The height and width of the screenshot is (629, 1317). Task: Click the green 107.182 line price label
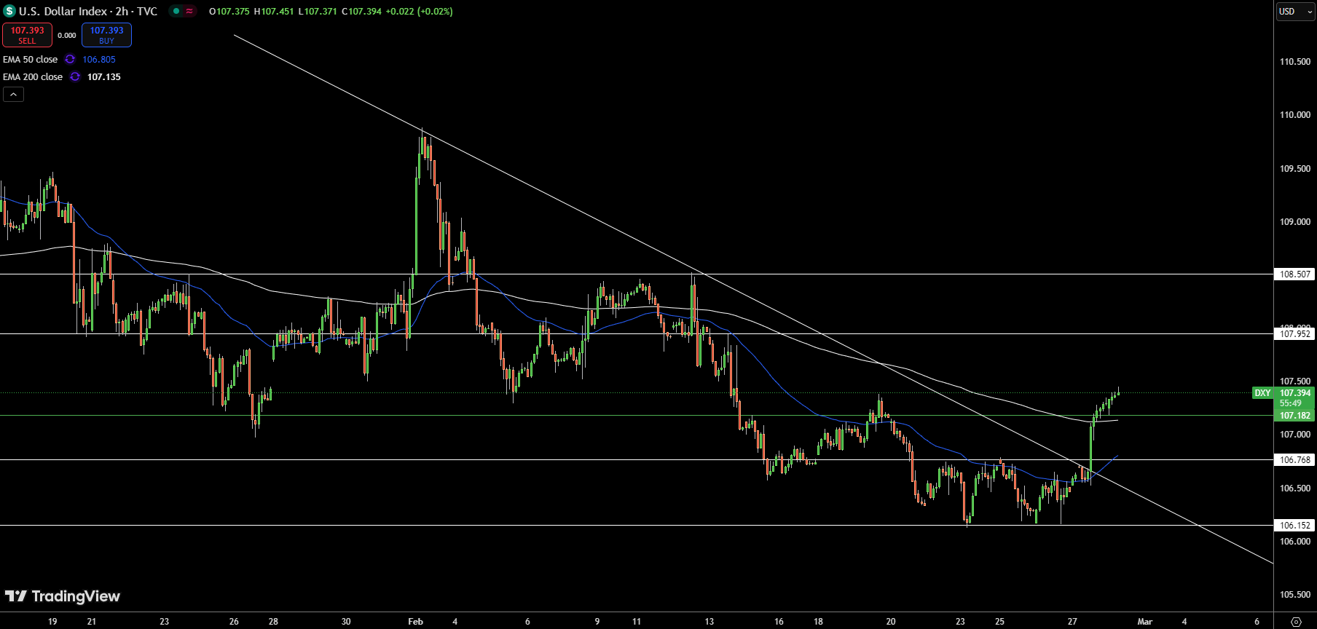1295,416
